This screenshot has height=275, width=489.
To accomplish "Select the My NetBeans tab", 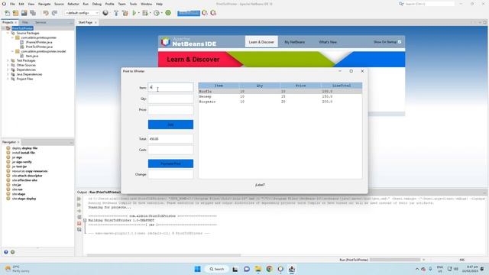I will click(294, 42).
